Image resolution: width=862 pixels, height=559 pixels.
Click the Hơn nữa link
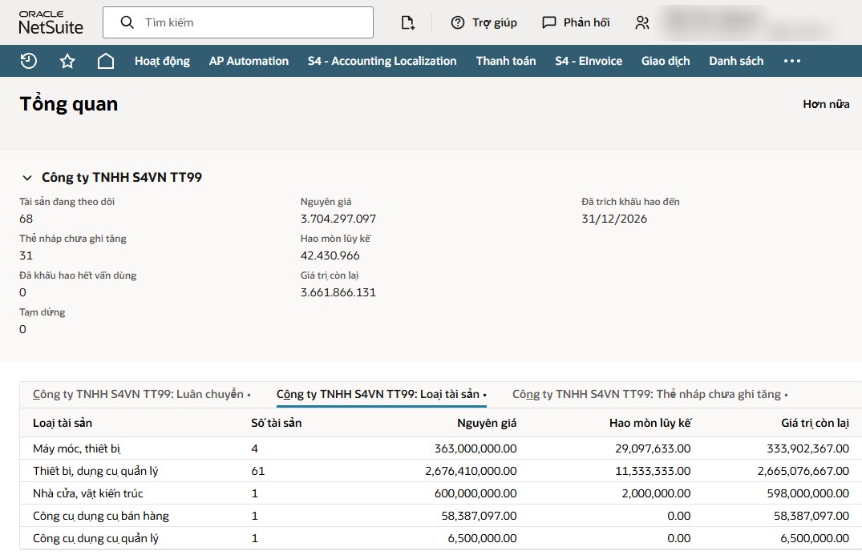click(826, 104)
